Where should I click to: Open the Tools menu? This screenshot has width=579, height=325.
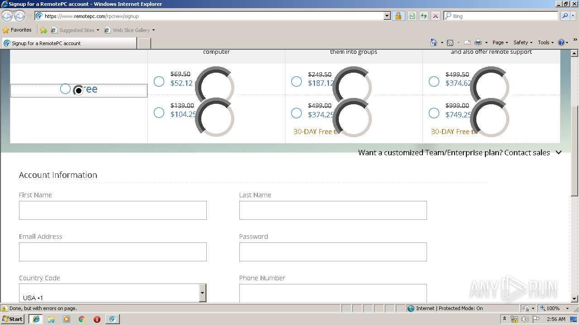coord(546,42)
